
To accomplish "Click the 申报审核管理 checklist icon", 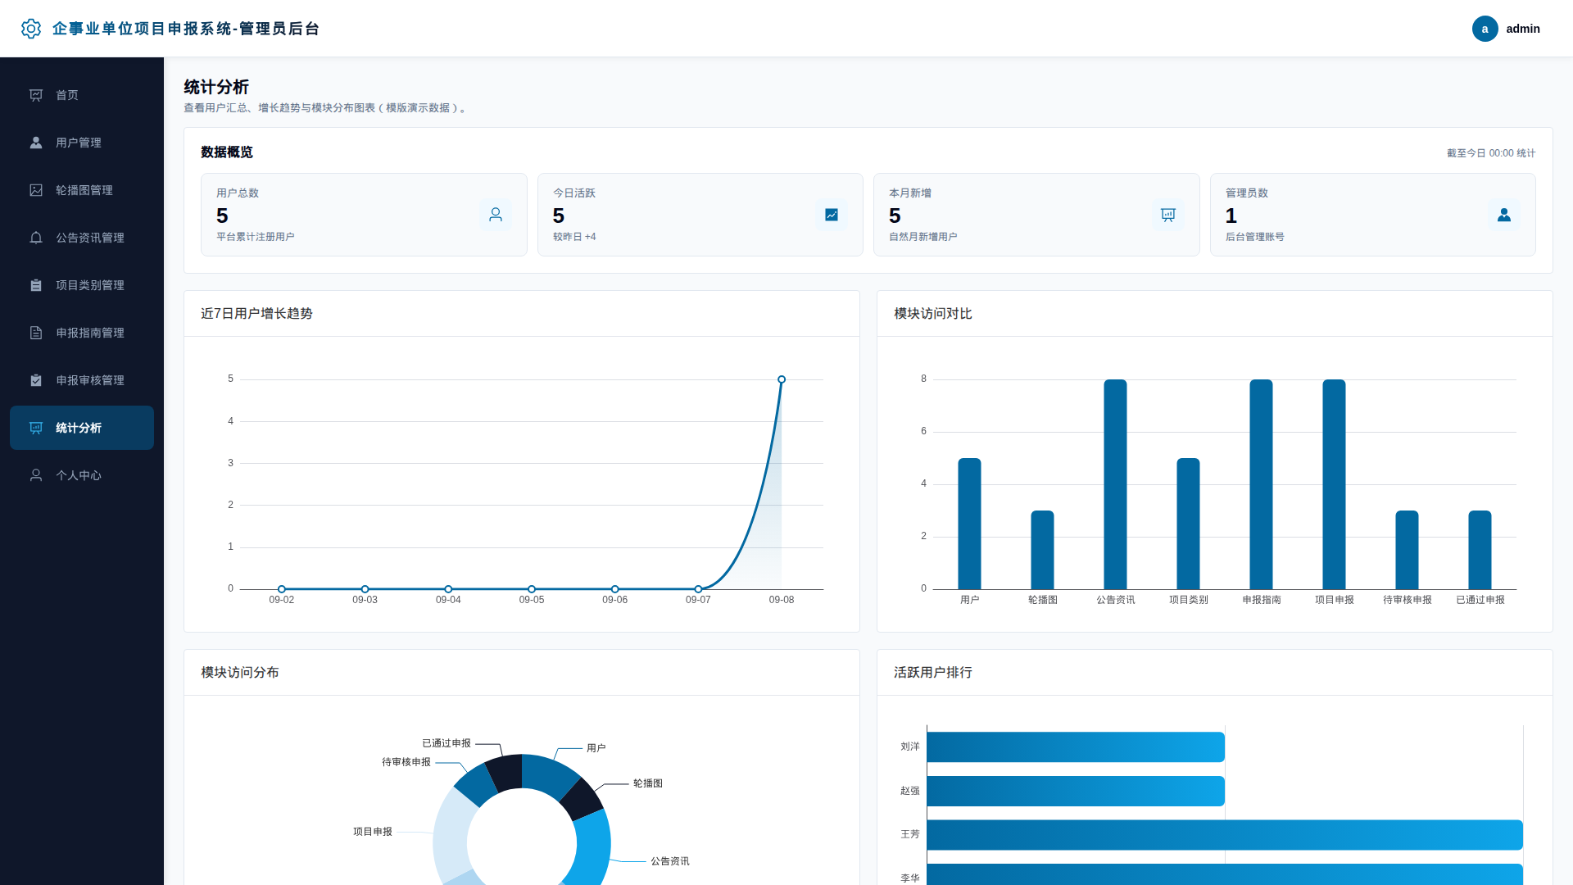I will (36, 380).
